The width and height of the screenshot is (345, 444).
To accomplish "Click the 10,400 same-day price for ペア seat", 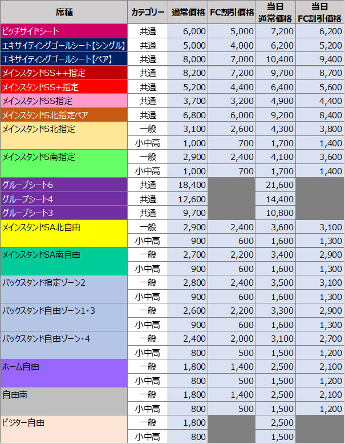I will click(x=276, y=59).
